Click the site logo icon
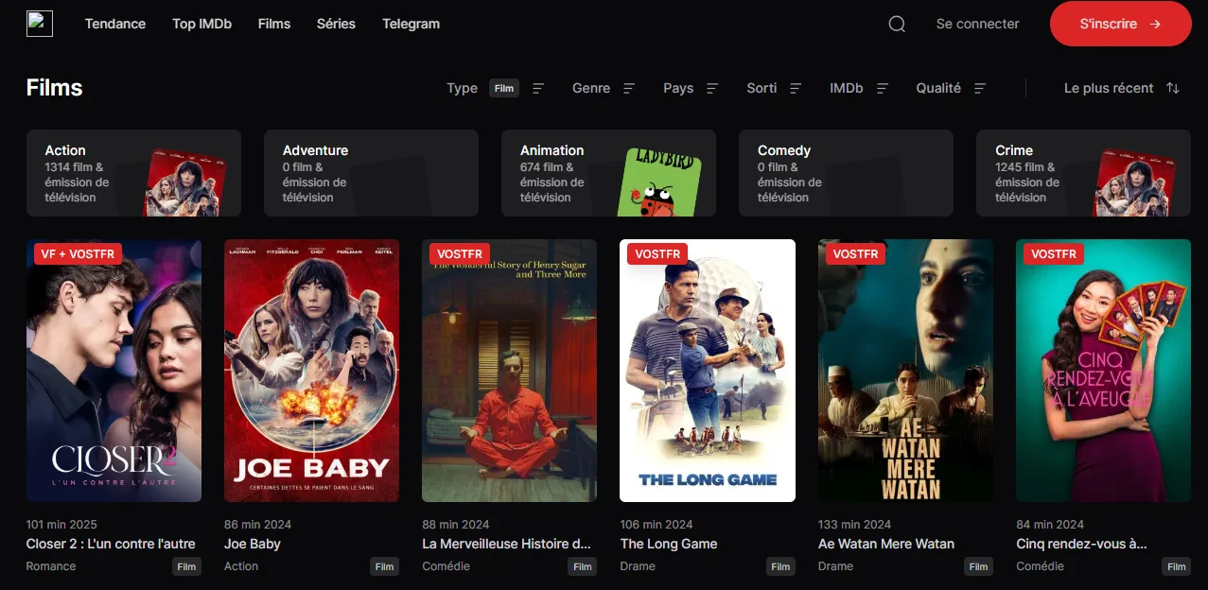Viewport: 1208px width, 590px height. [x=40, y=24]
